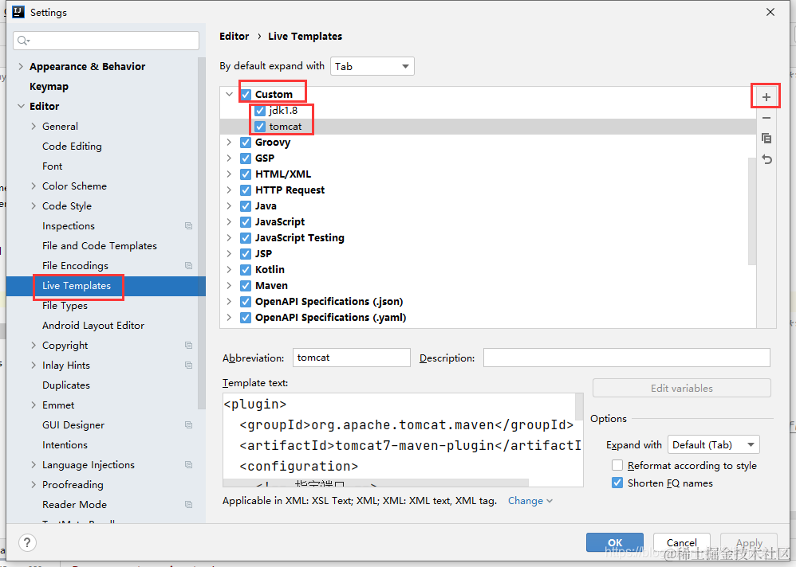Select Live Templates in settings tree
Viewport: 796px width, 567px height.
[76, 286]
